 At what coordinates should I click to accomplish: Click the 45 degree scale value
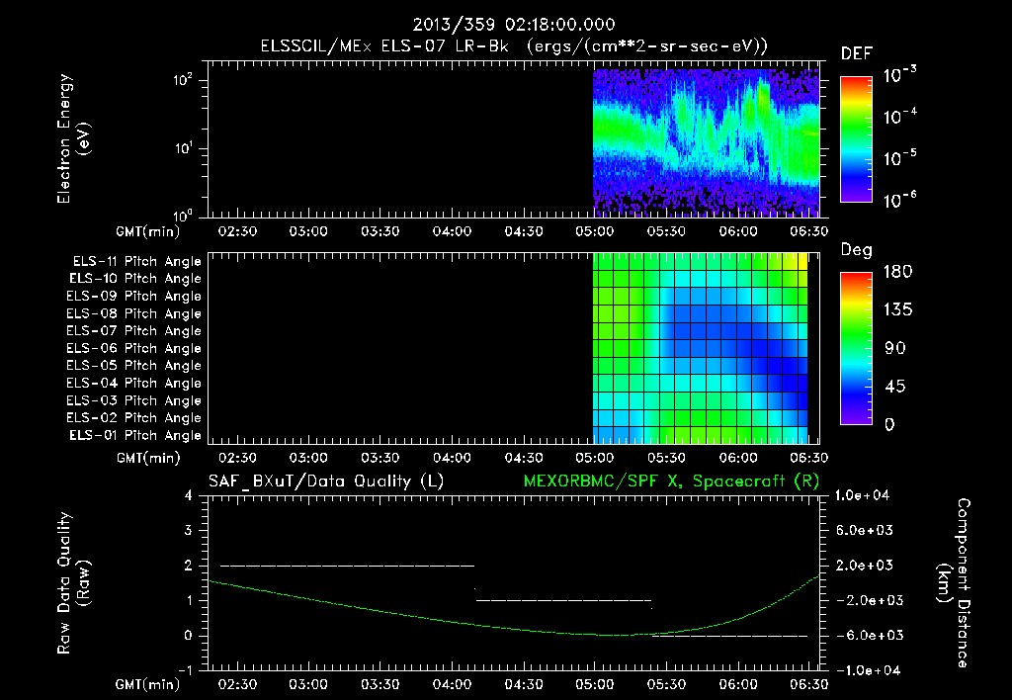895,387
